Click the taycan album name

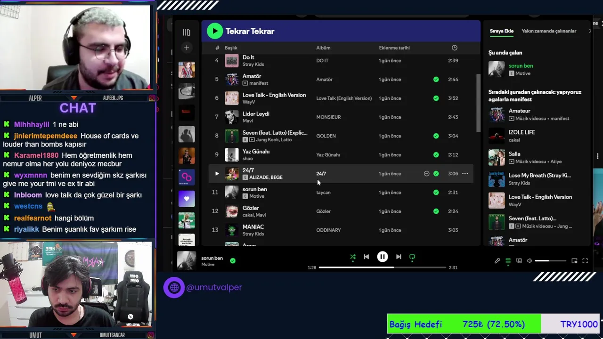coord(323,192)
